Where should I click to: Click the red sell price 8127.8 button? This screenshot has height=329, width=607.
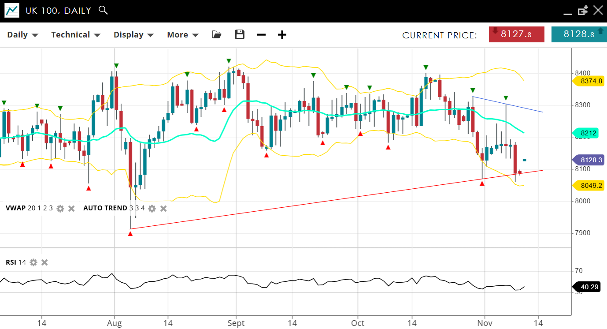tap(516, 34)
